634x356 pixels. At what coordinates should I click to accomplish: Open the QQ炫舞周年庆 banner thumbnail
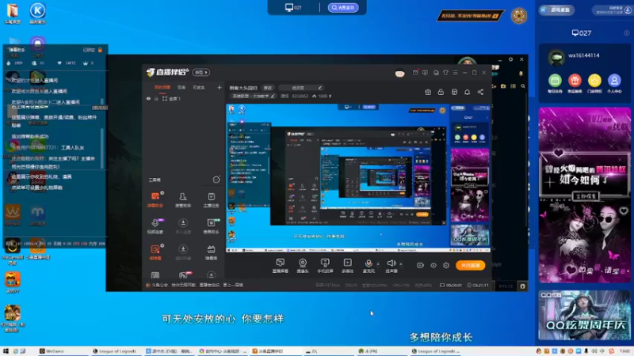tap(584, 316)
